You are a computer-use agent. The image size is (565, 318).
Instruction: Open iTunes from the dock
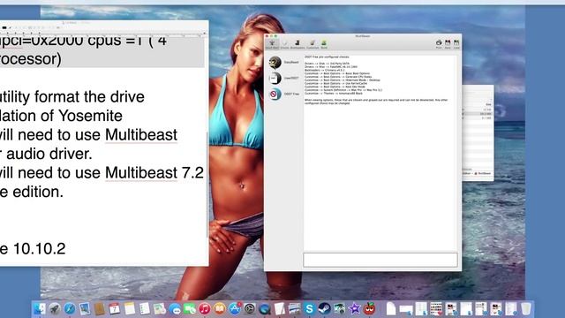pyautogui.click(x=205, y=308)
